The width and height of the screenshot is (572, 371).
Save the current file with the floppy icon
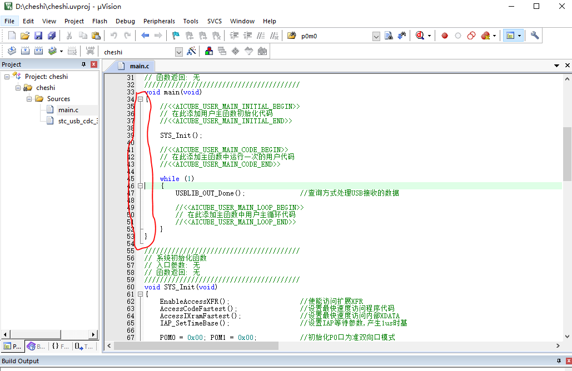tap(38, 36)
